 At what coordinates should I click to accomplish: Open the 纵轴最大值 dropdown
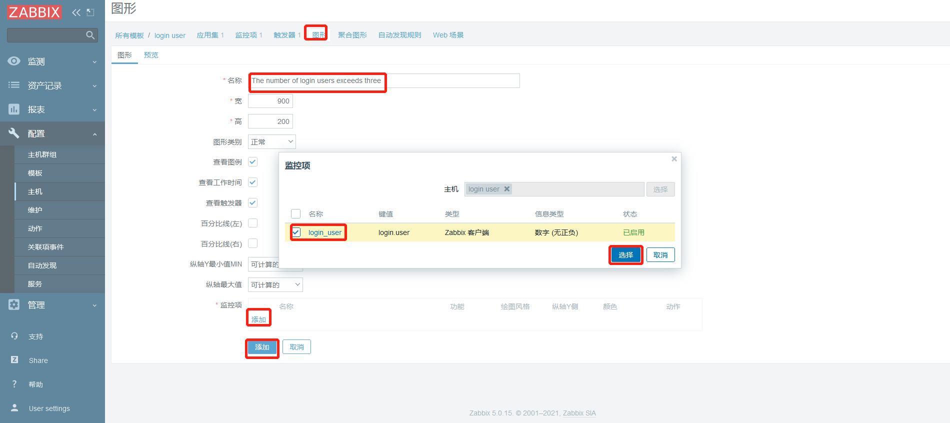pyautogui.click(x=275, y=285)
